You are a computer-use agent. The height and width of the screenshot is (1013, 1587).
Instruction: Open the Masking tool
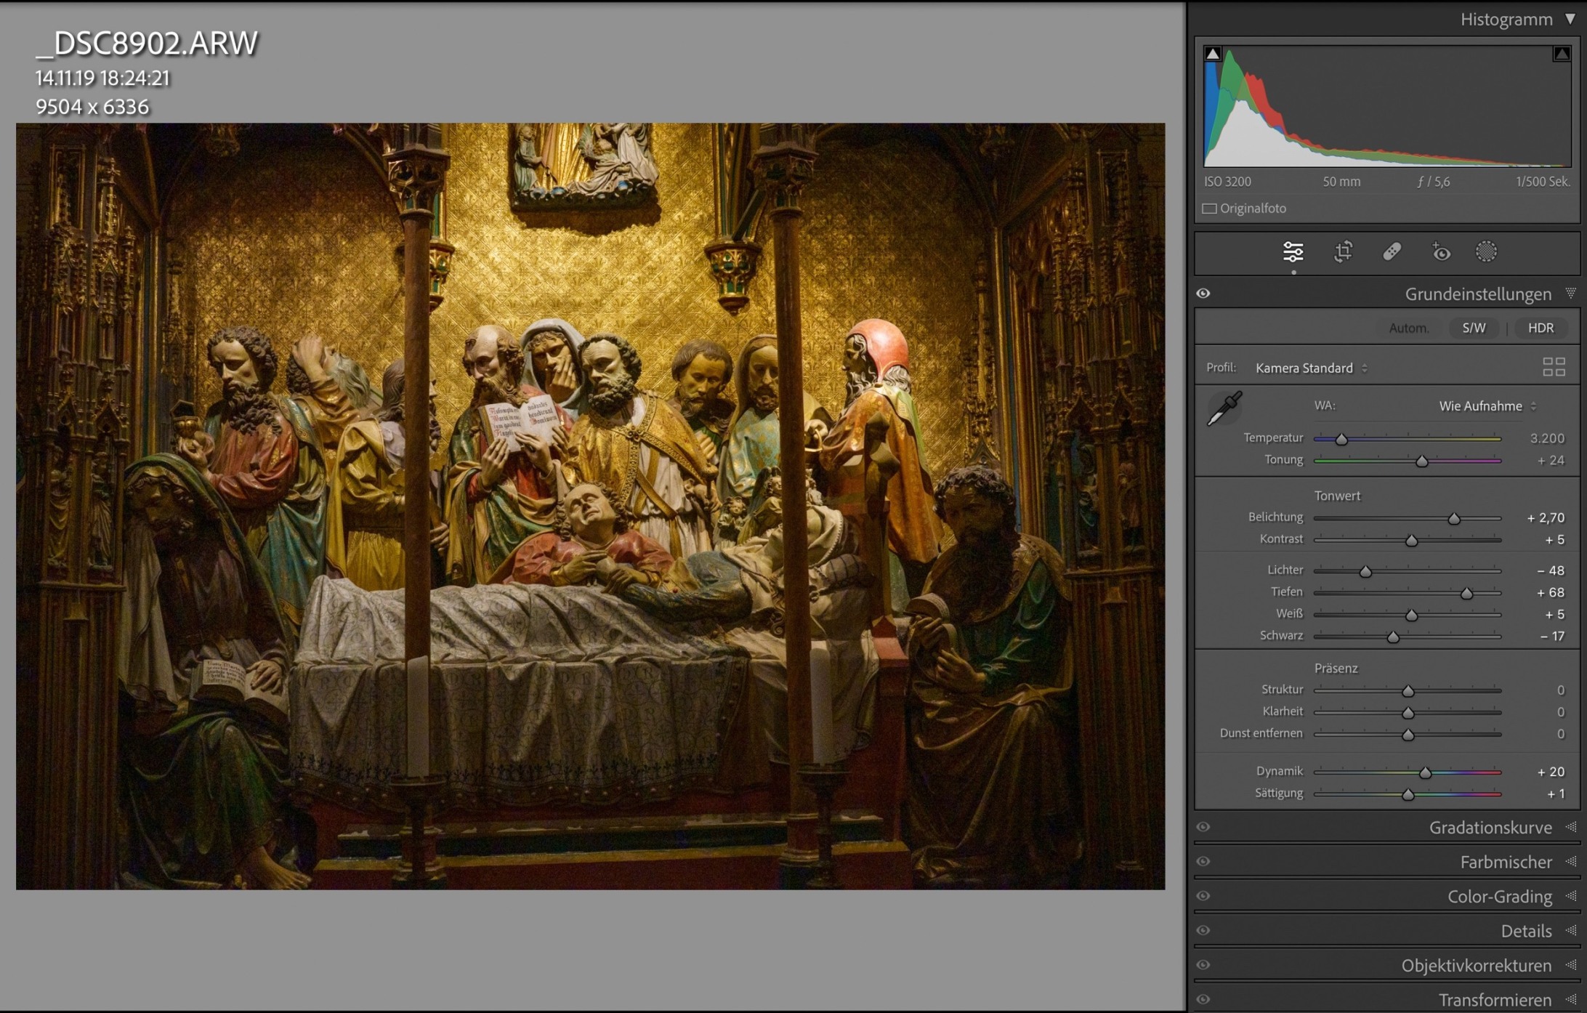1486,251
